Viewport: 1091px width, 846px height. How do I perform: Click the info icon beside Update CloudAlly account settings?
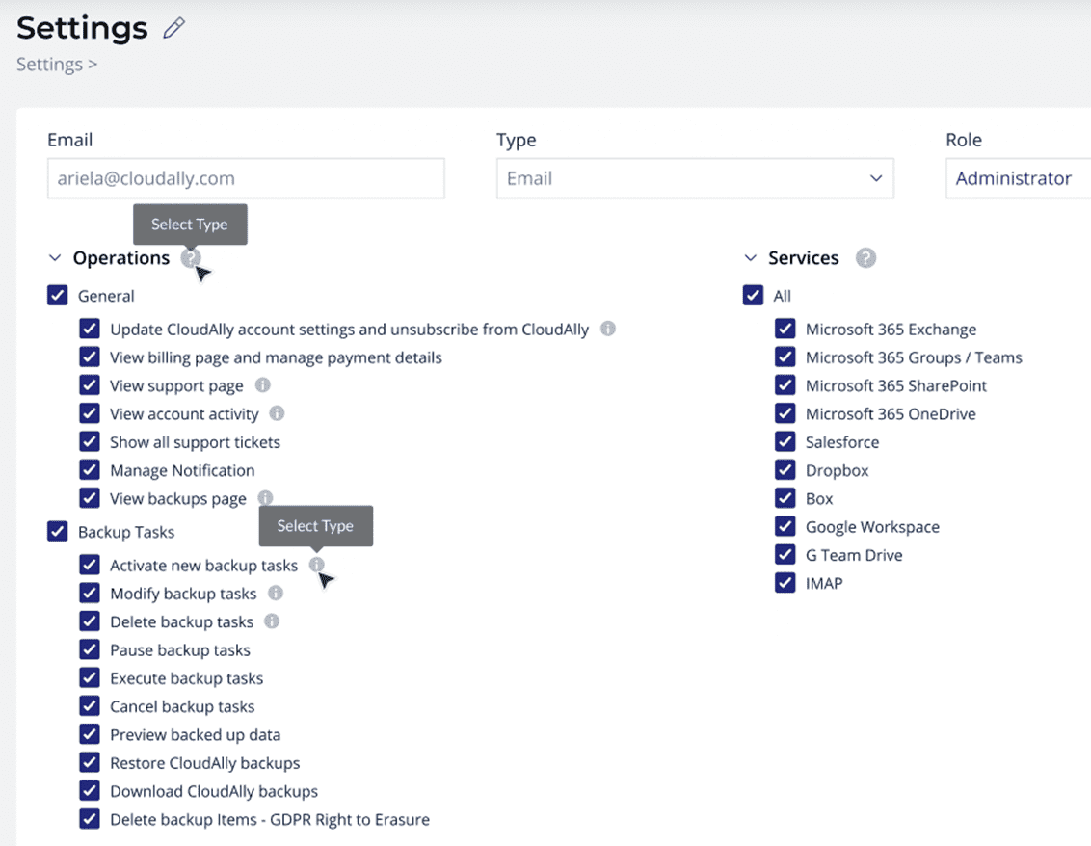pos(608,329)
